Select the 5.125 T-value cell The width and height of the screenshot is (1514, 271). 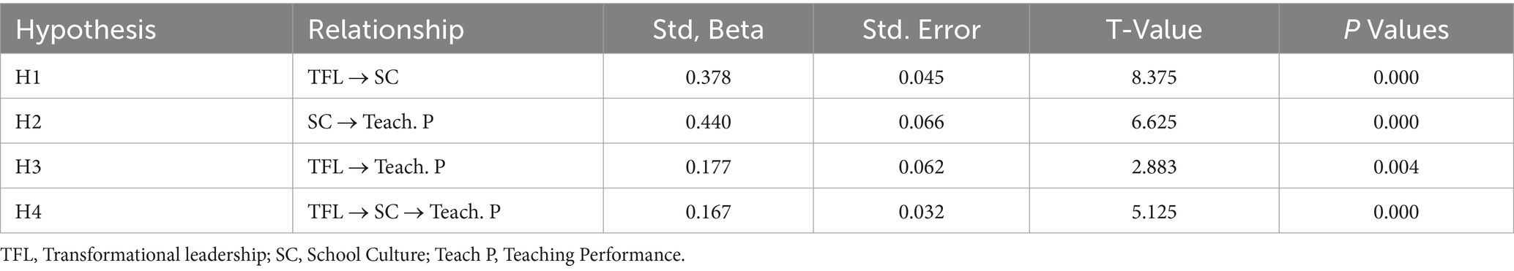pyautogui.click(x=1154, y=212)
